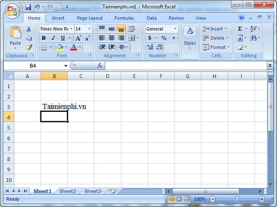Decrease font size with Shrink Font
The height and width of the screenshot is (207, 277).
(x=87, y=38)
